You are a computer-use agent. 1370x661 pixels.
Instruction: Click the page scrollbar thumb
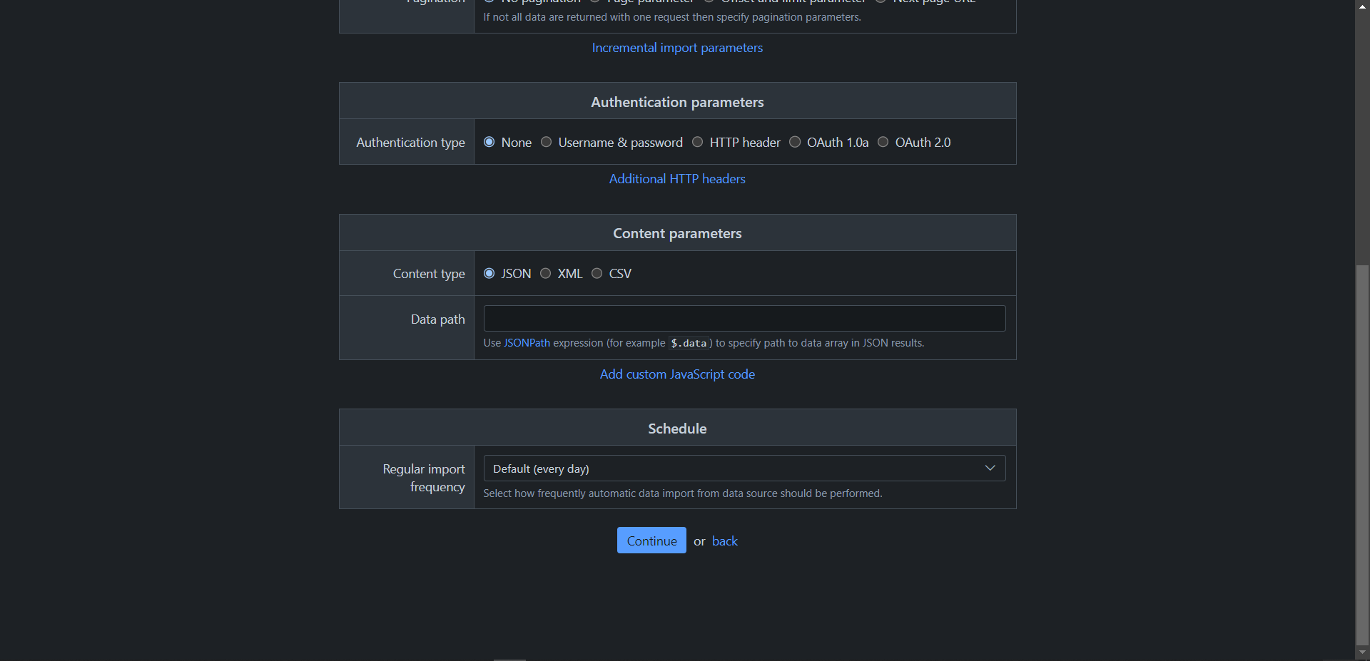(x=1362, y=454)
